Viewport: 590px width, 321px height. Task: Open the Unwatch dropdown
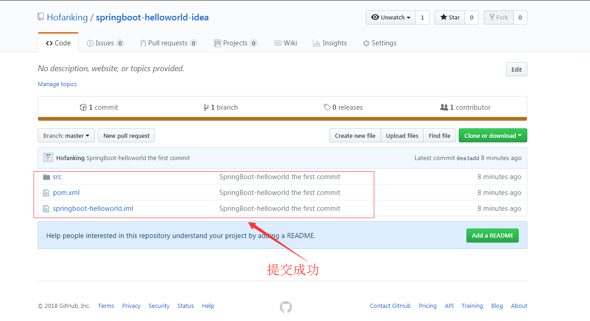coord(391,17)
